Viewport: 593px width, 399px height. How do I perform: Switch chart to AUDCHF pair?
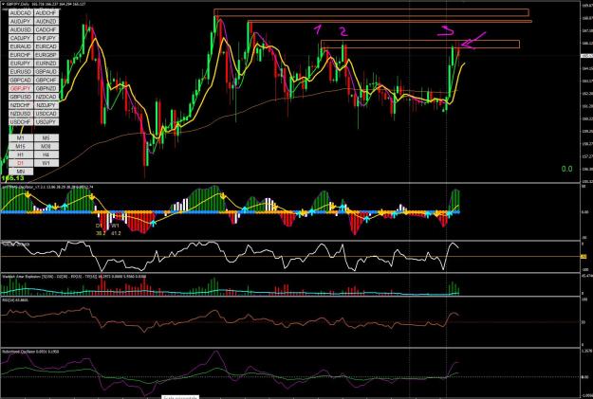pyautogui.click(x=46, y=13)
